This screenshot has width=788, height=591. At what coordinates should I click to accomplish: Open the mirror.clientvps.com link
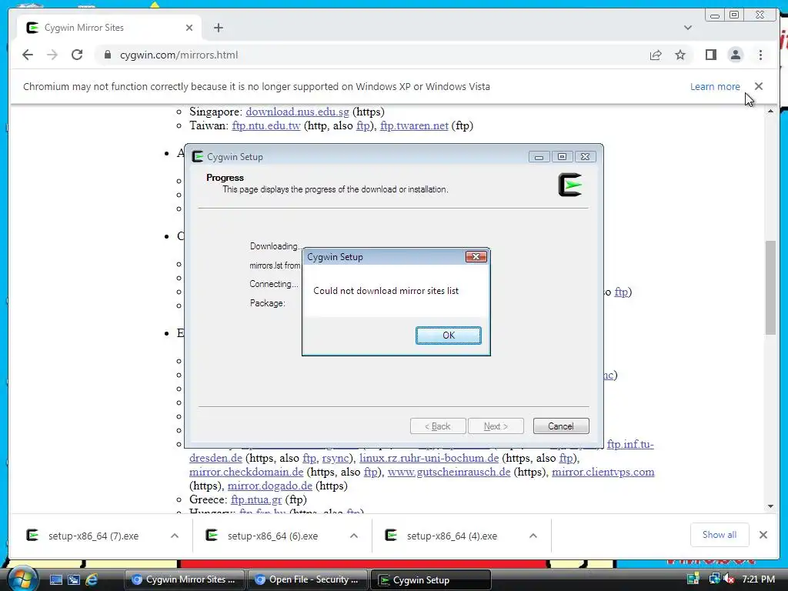[603, 472]
